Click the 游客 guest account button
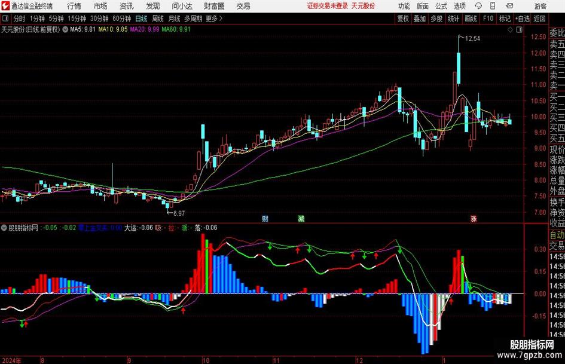Viewport: 565px width, 364px height. pos(540,6)
